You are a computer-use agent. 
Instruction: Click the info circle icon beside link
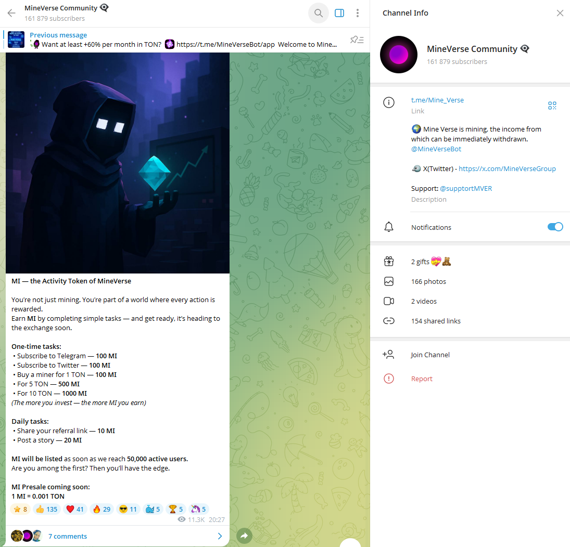389,102
